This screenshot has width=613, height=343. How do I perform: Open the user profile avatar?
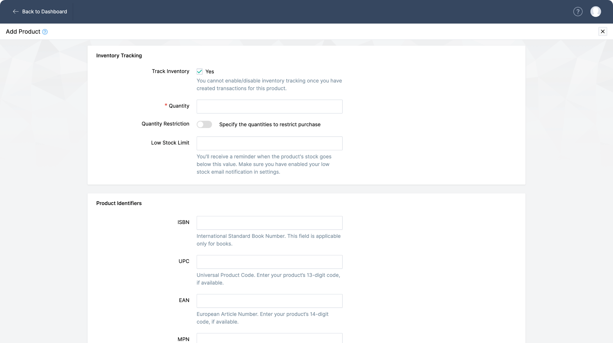595,12
